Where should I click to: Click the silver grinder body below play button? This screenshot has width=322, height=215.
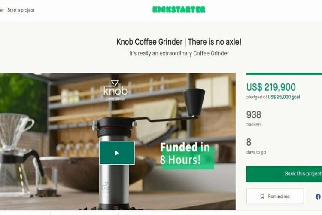click(x=114, y=185)
